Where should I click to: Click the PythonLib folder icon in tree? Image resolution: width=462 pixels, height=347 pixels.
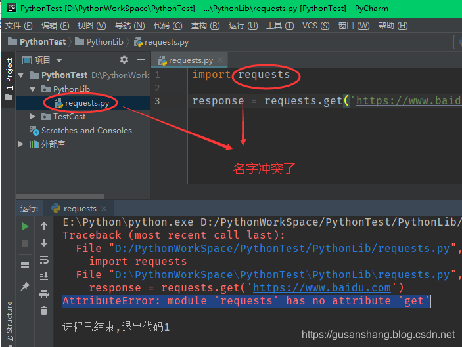point(45,89)
